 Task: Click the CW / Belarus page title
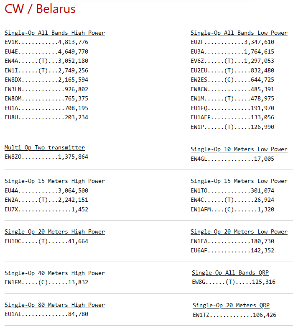(x=40, y=9)
